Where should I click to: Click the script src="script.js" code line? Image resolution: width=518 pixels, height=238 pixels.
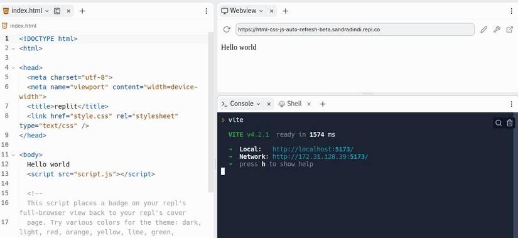pyautogui.click(x=91, y=174)
